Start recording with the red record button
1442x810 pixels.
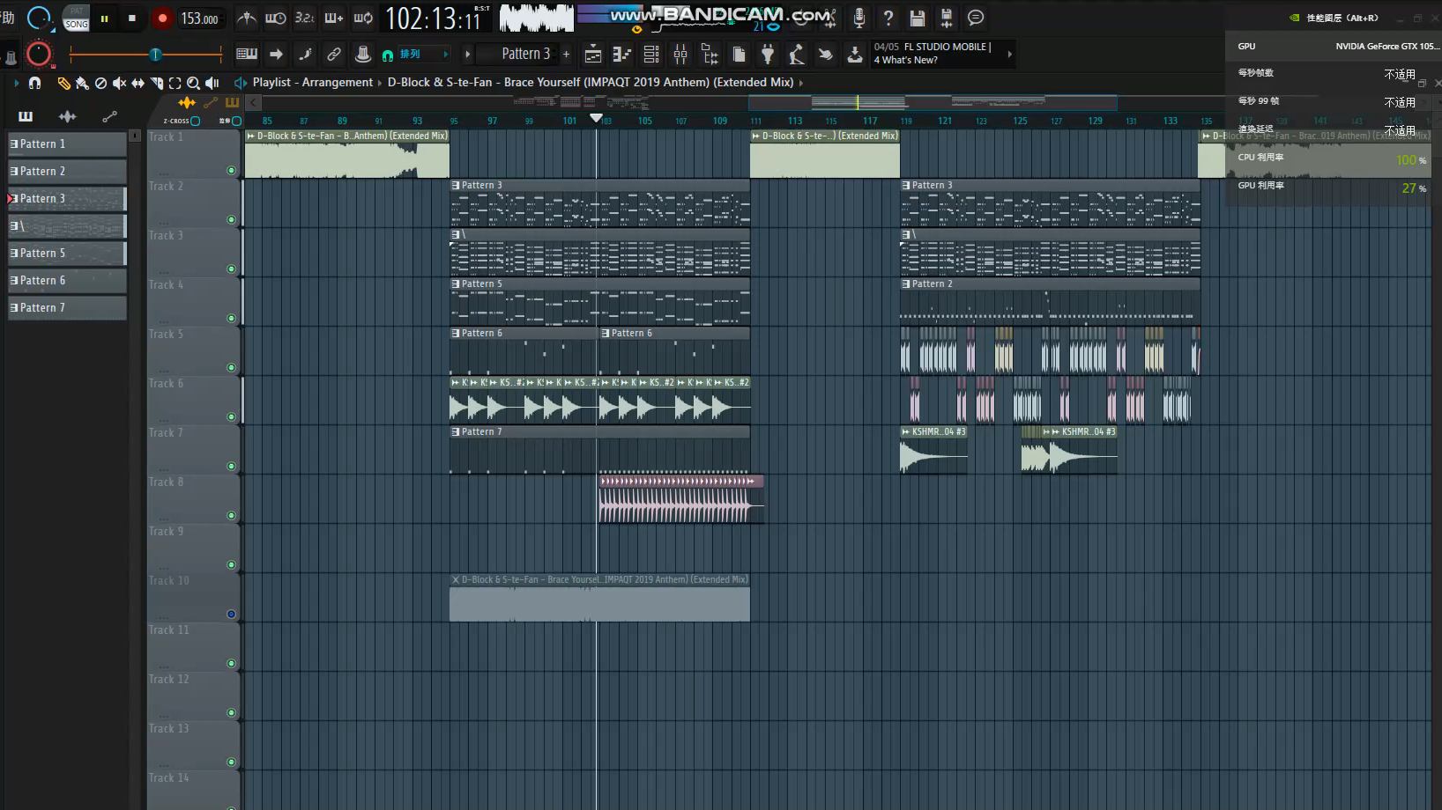pos(162,18)
